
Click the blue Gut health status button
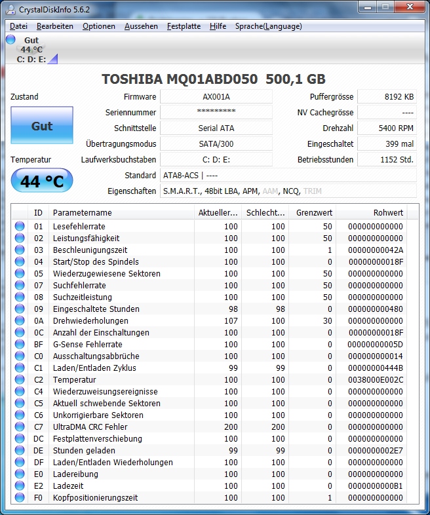(x=42, y=125)
